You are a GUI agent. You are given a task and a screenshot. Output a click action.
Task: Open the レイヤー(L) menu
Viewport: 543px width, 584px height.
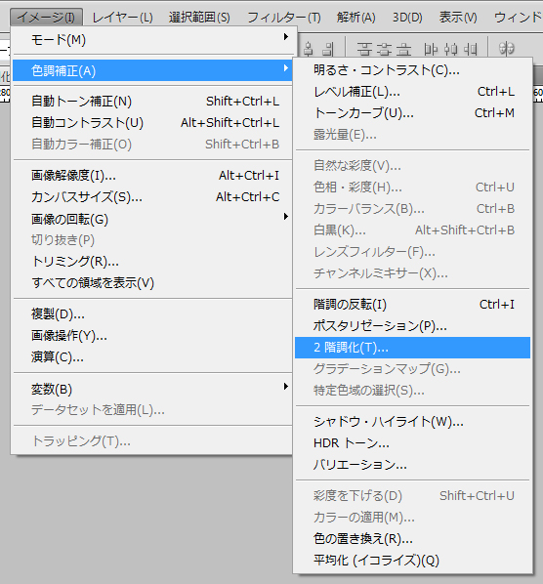[x=122, y=18]
